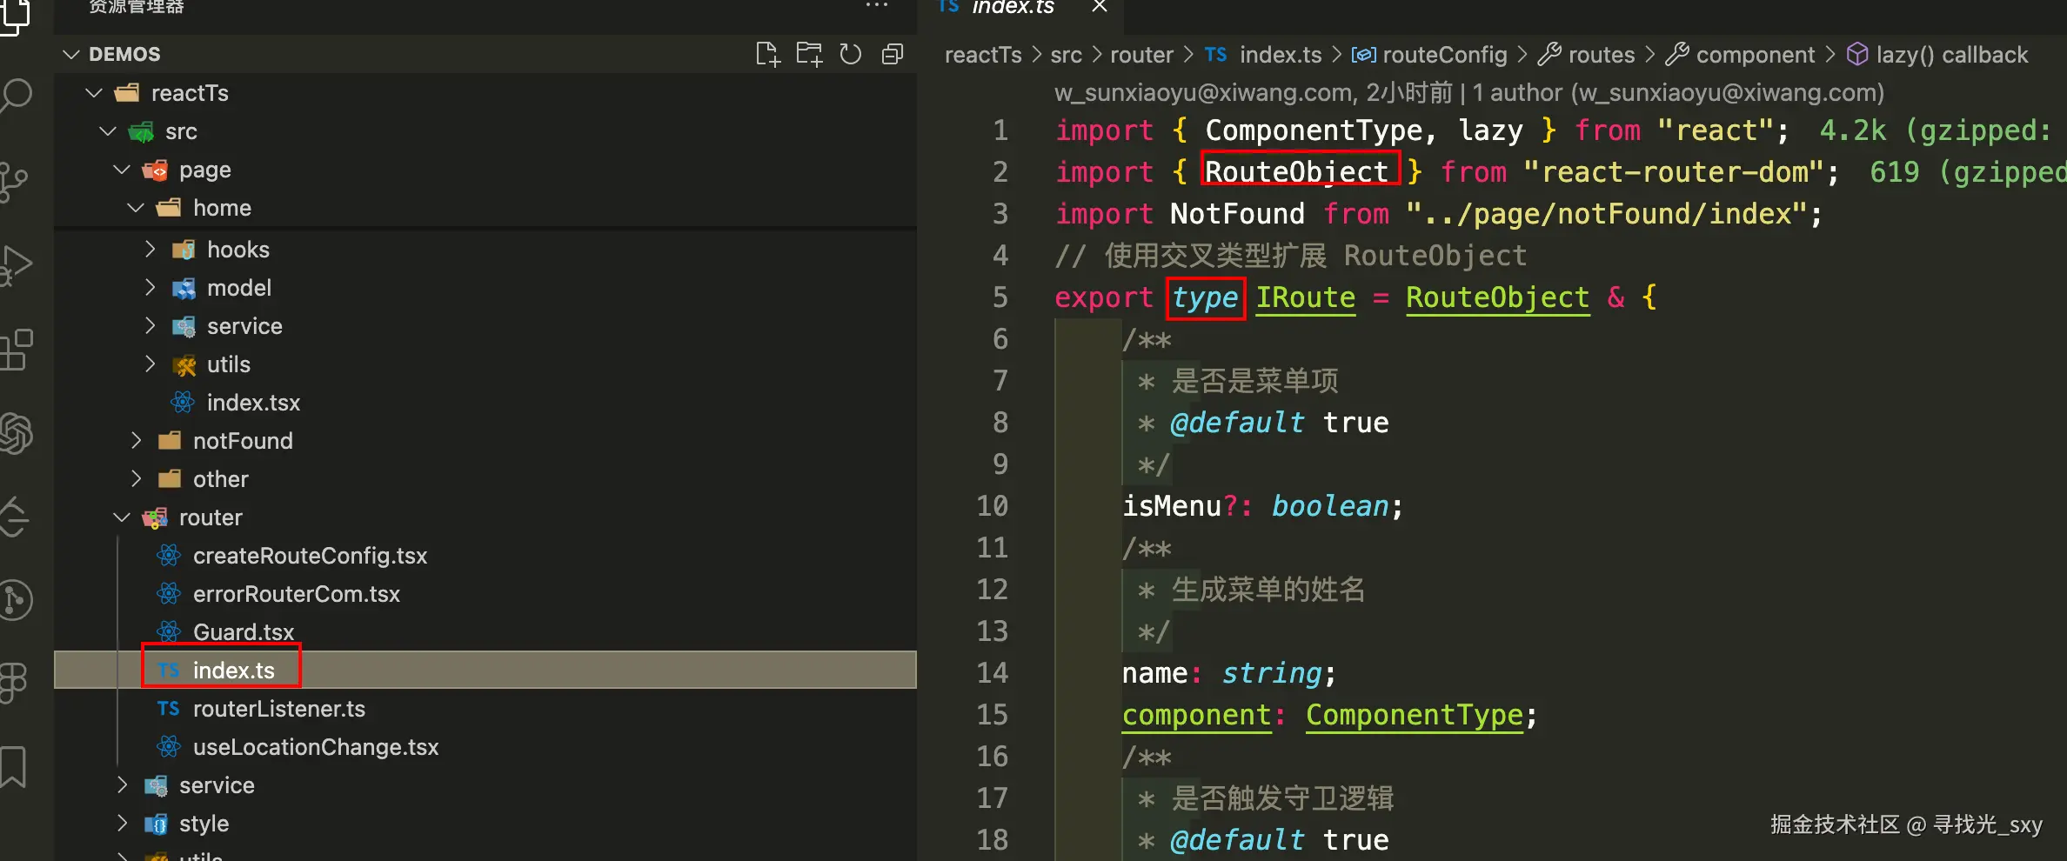The image size is (2067, 861).
Task: Select index.ts in router folder
Action: click(233, 671)
